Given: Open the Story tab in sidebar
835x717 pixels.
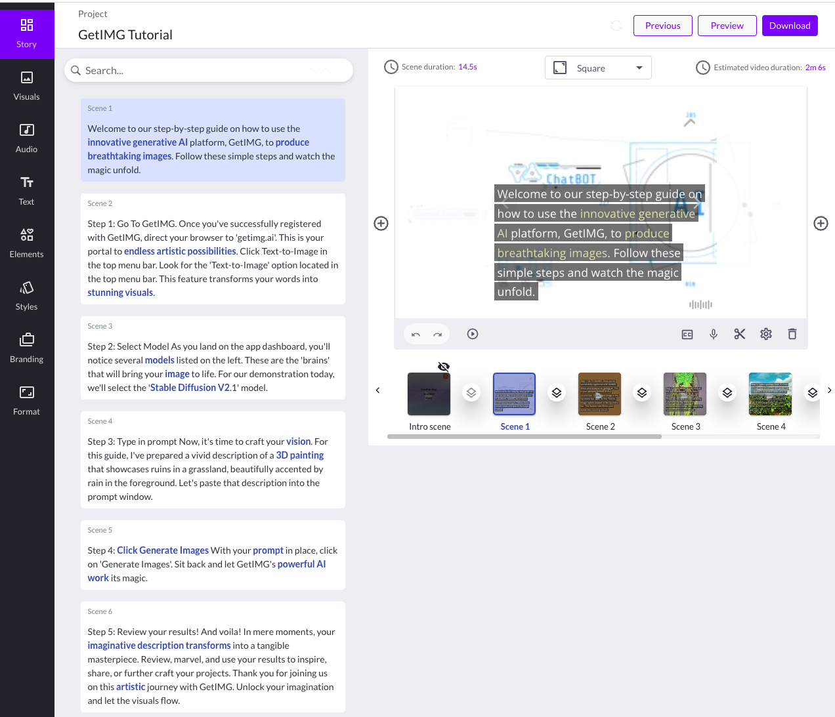Looking at the screenshot, I should (27, 34).
